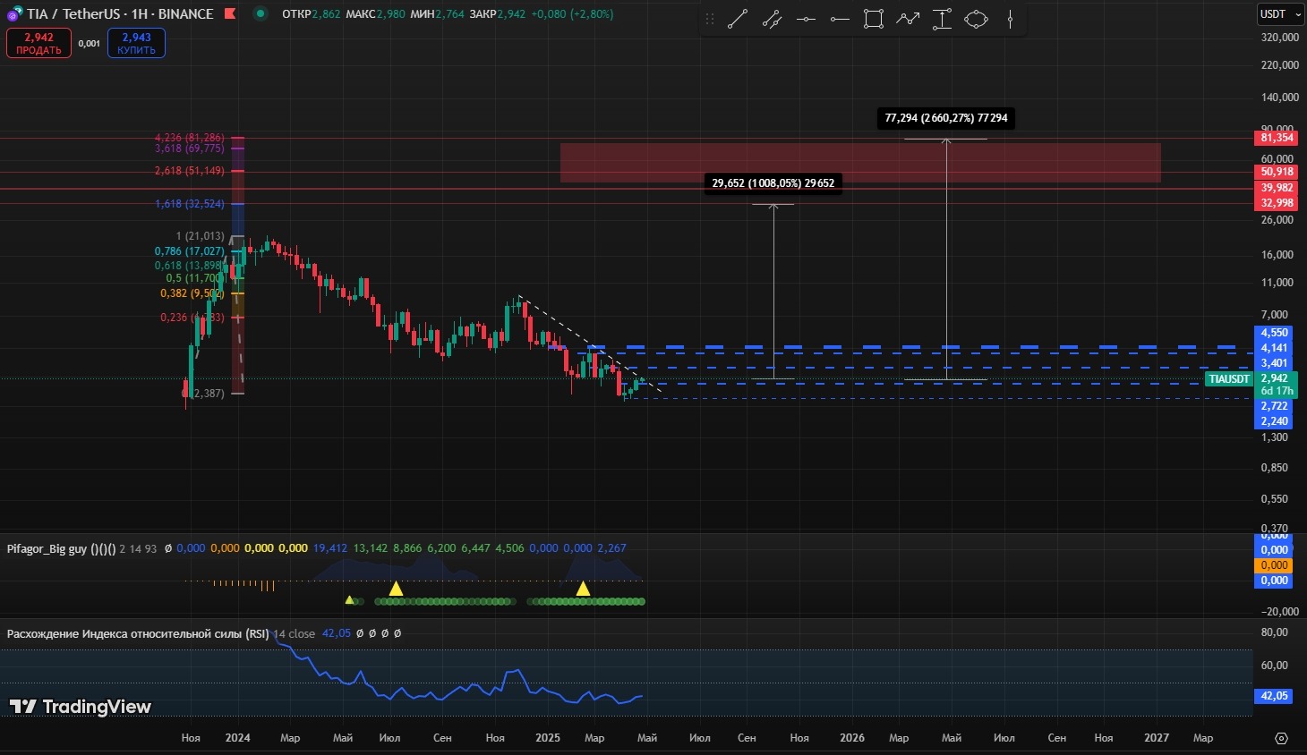Click the orange 0,000 indicator axis label
The height and width of the screenshot is (755, 1307).
coord(1275,565)
